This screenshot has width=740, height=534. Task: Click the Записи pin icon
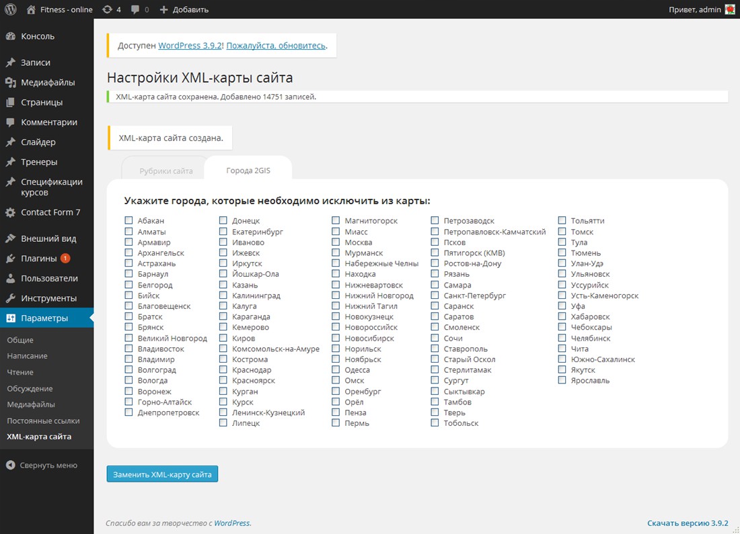click(10, 62)
